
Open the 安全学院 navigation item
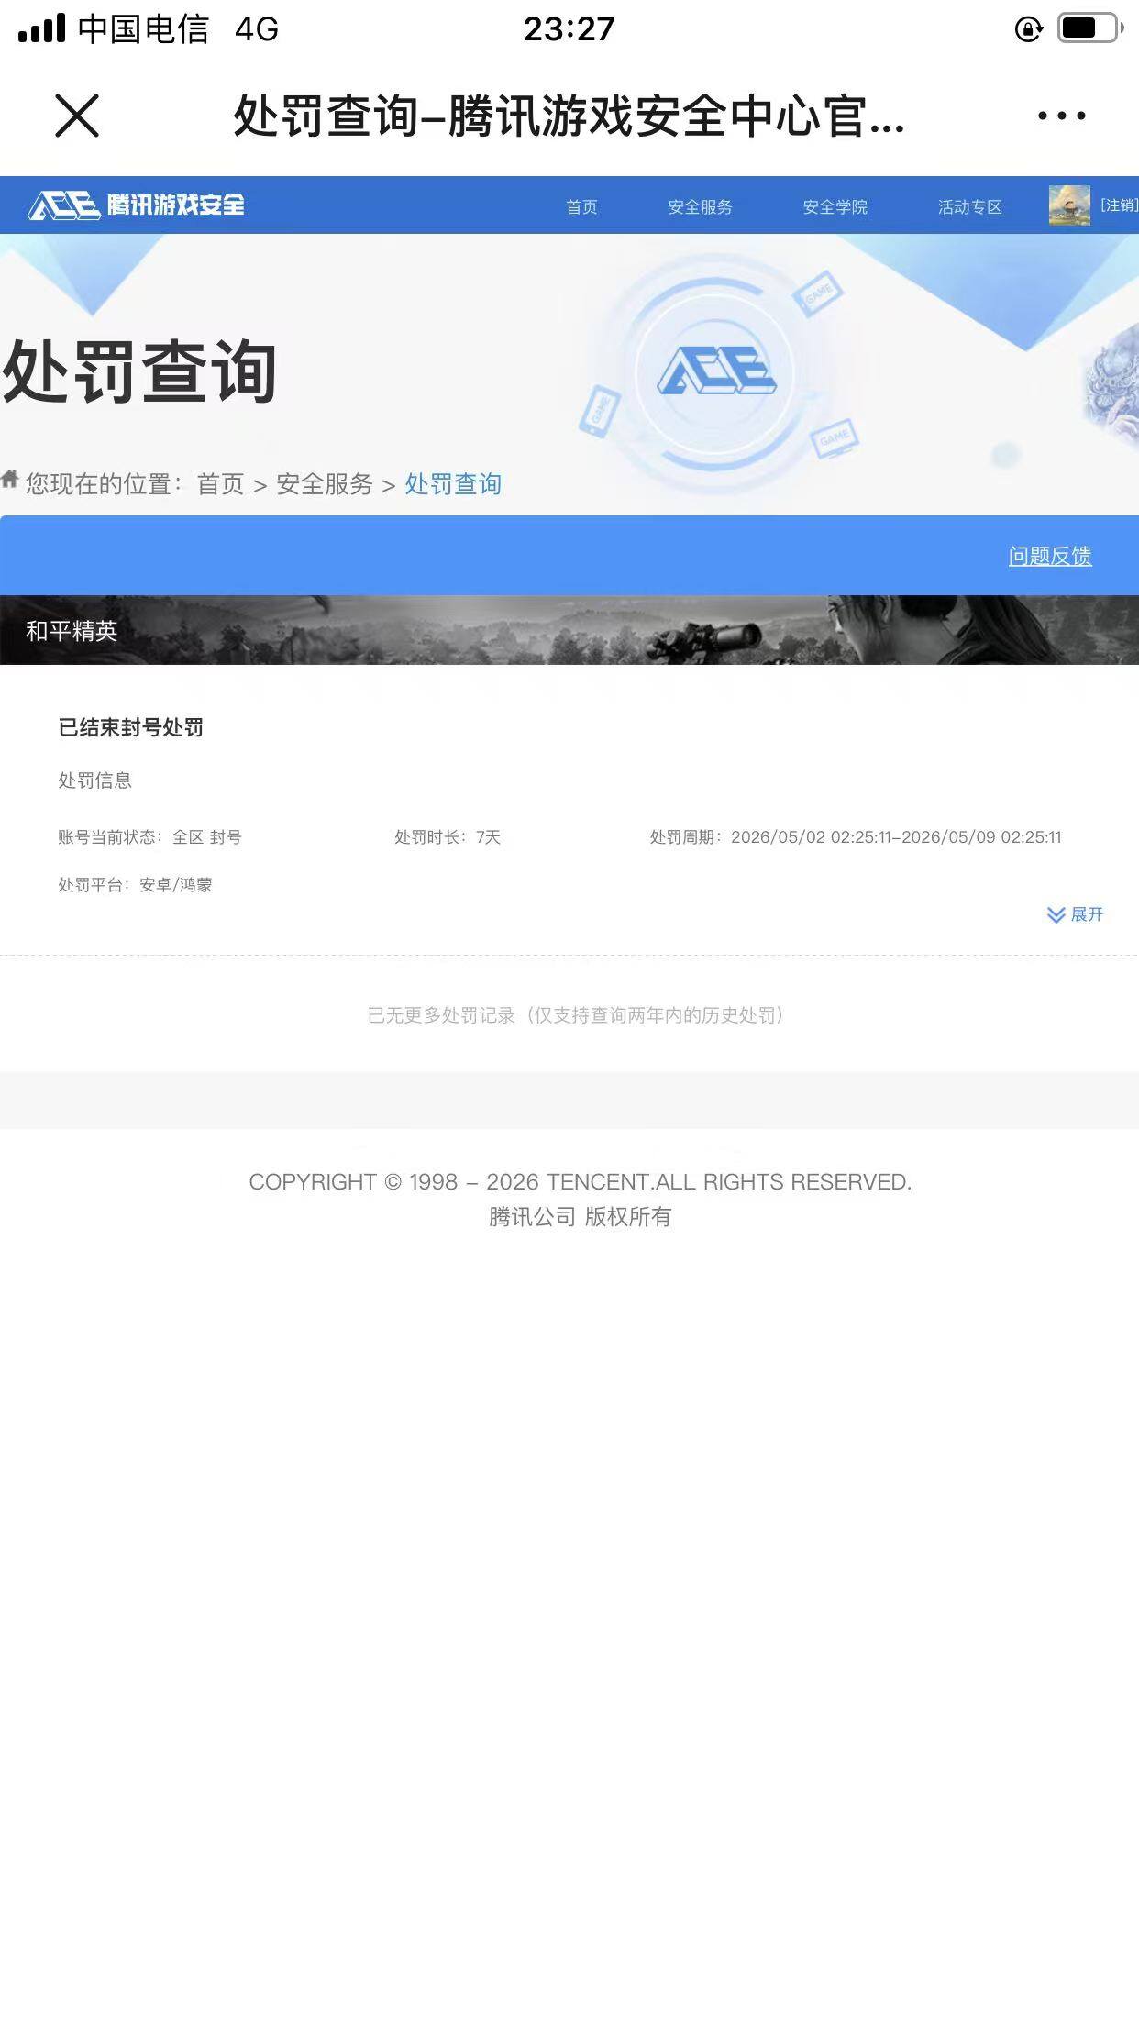(835, 206)
